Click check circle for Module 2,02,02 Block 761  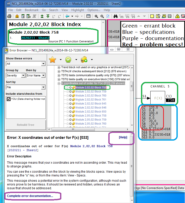(x=70, y=99)
